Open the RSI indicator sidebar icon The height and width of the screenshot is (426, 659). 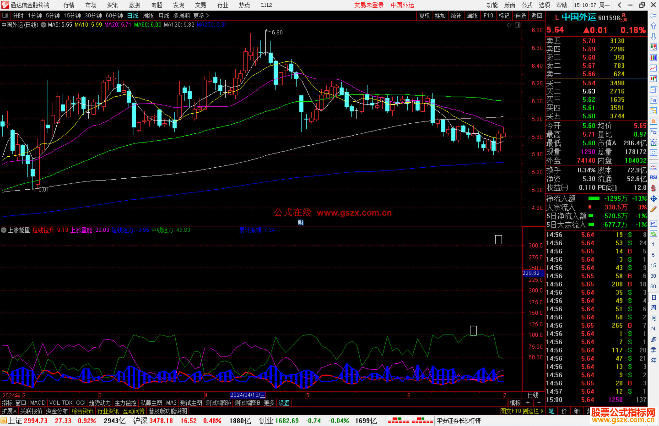pos(653,177)
